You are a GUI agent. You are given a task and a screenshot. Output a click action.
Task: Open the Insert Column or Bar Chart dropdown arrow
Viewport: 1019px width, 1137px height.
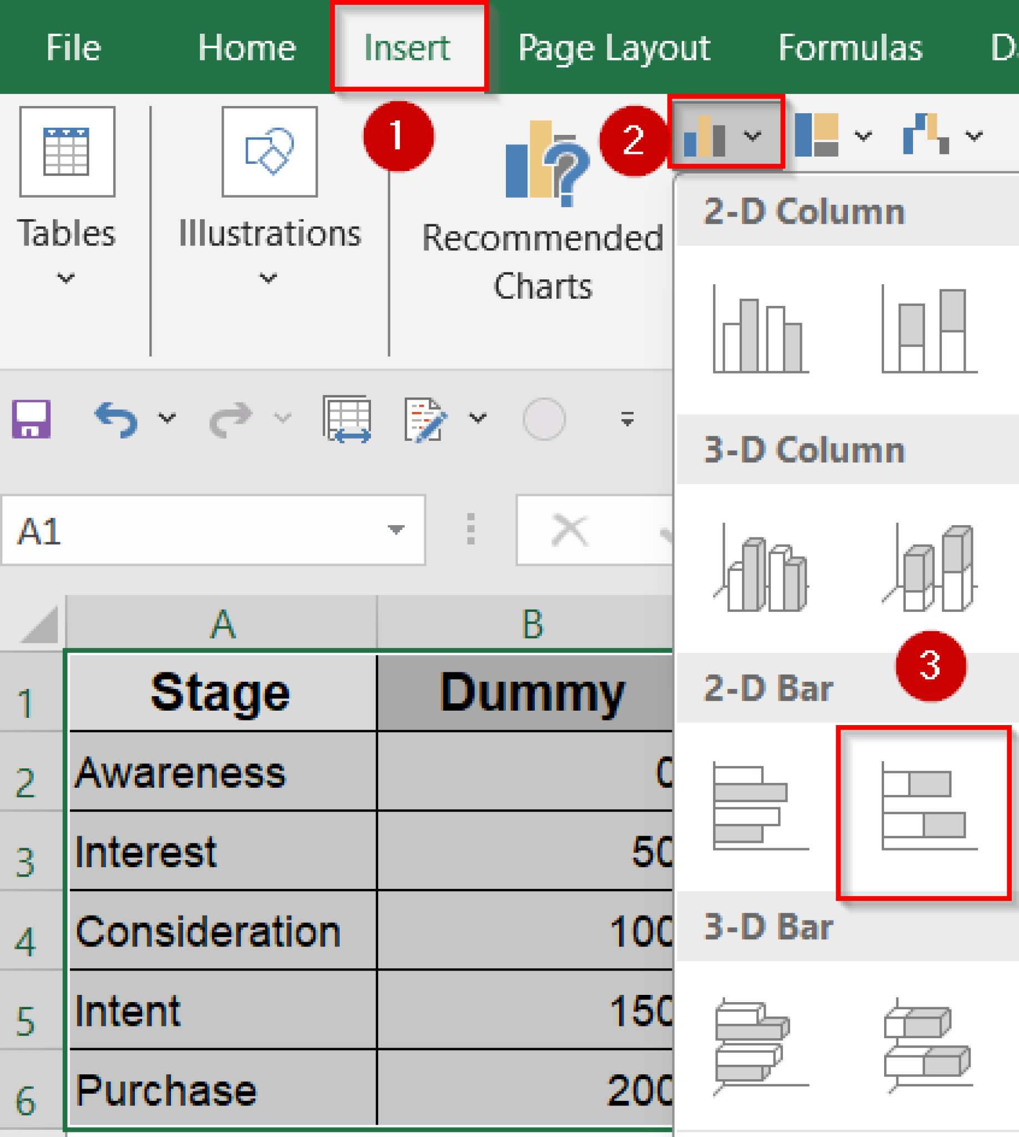click(x=752, y=134)
